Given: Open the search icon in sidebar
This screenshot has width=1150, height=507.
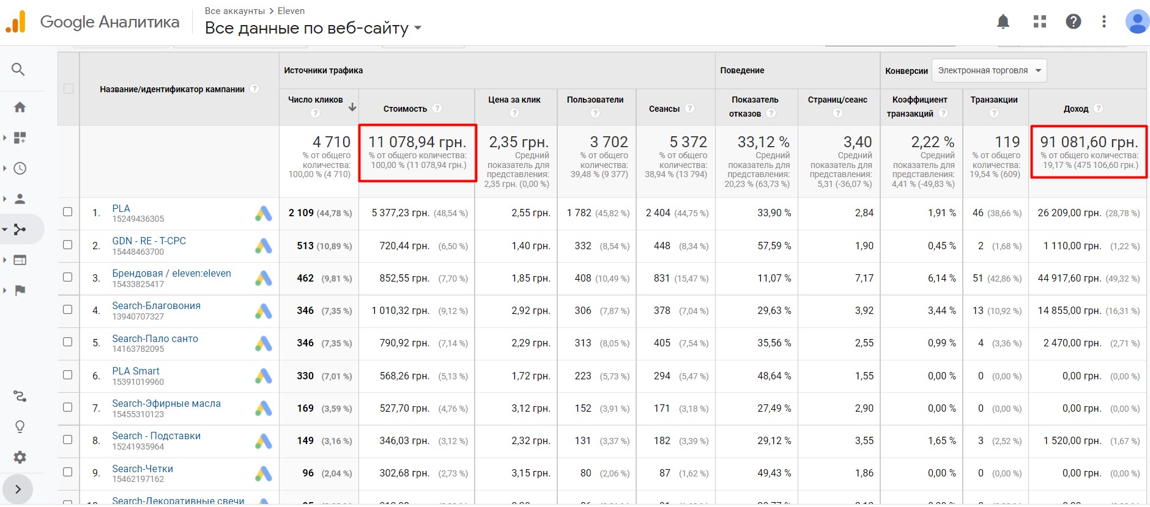Looking at the screenshot, I should tap(18, 70).
